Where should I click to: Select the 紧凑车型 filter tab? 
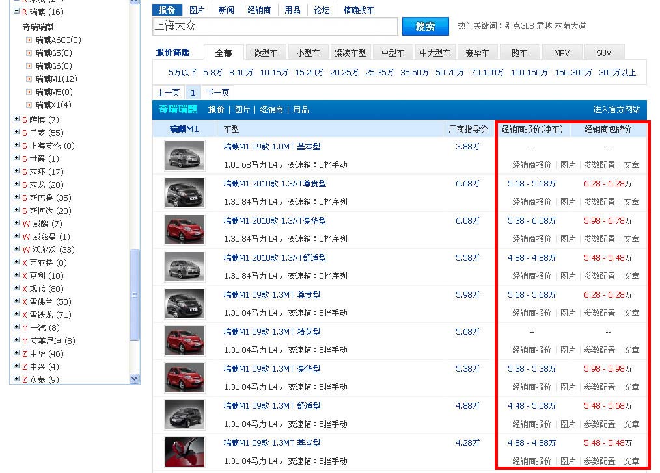click(350, 53)
